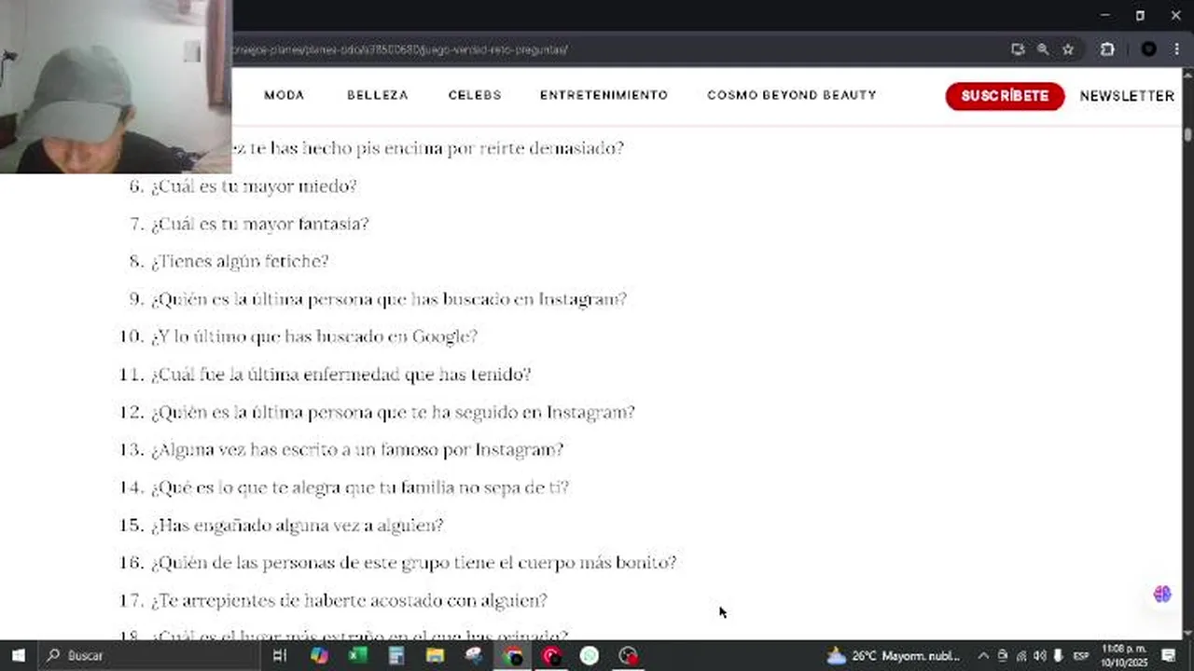Open the zoom magnifier icon in address bar
Viewport: 1194px width, 671px height.
coord(1043,49)
